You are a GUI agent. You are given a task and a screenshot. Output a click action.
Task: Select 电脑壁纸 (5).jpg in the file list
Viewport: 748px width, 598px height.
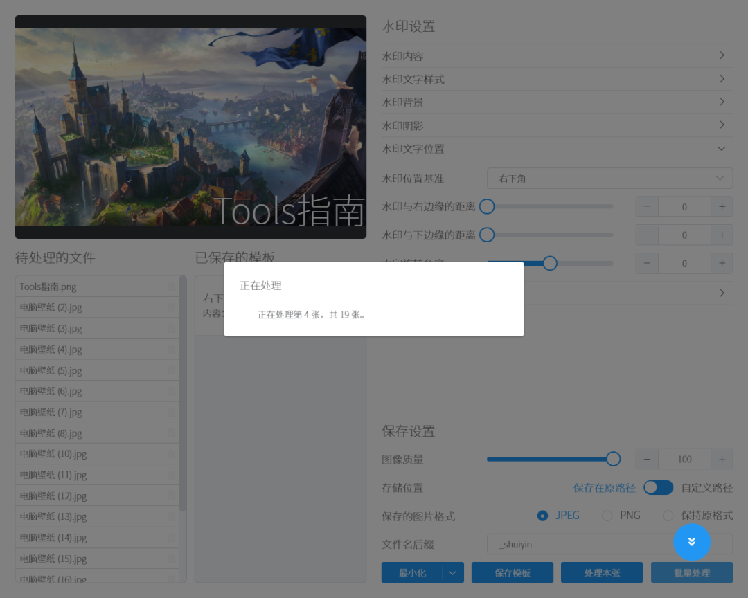pos(97,370)
